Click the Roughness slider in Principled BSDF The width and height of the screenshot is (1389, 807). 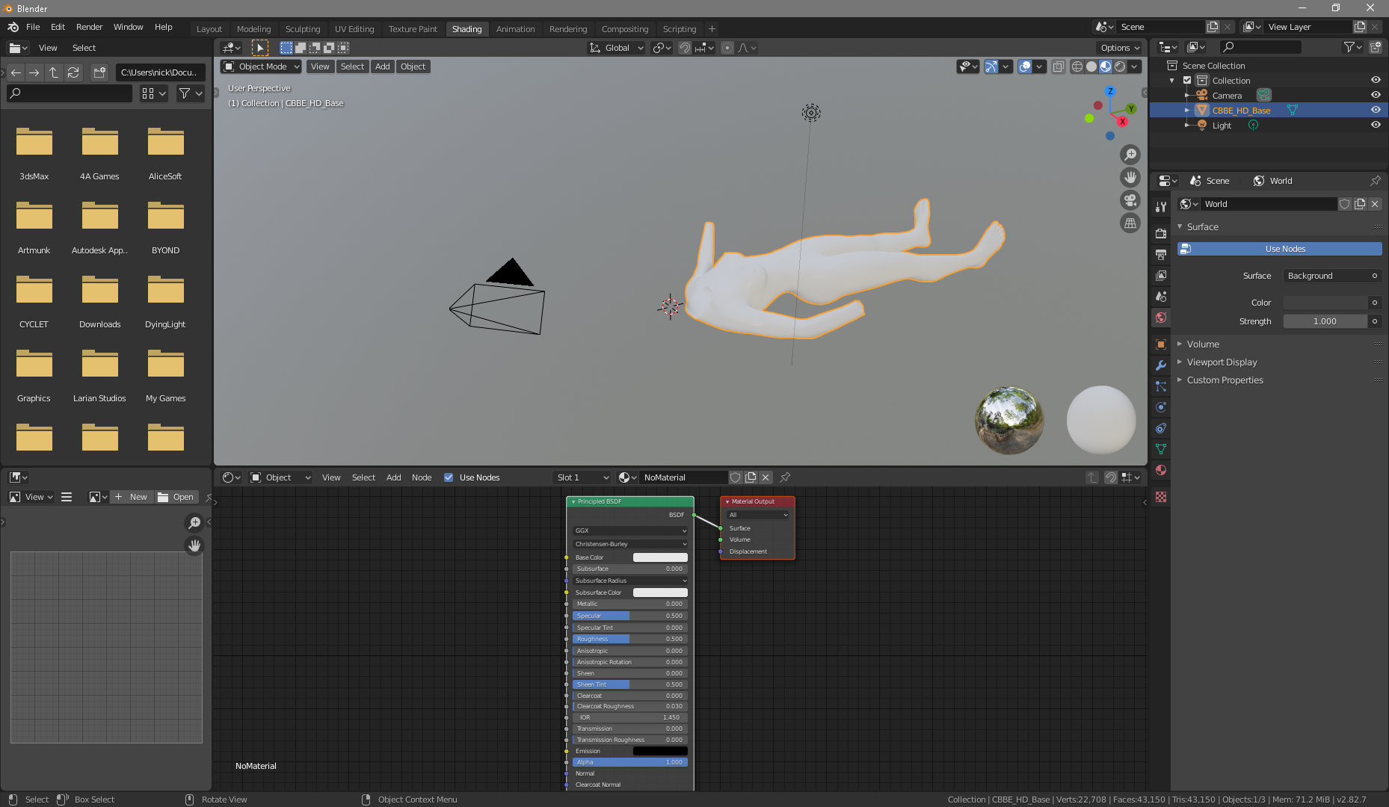pyautogui.click(x=630, y=639)
